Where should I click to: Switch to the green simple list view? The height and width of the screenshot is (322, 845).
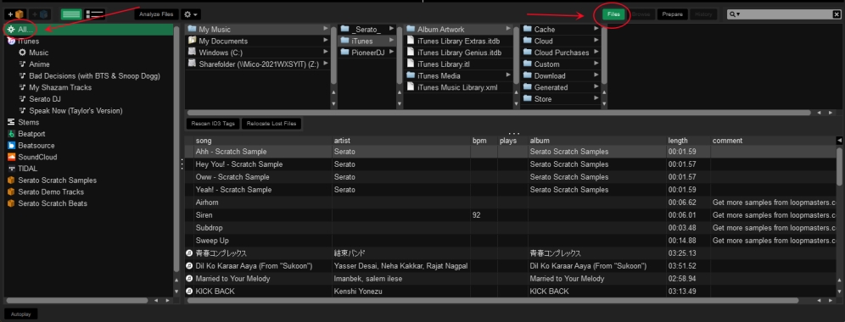pos(71,14)
